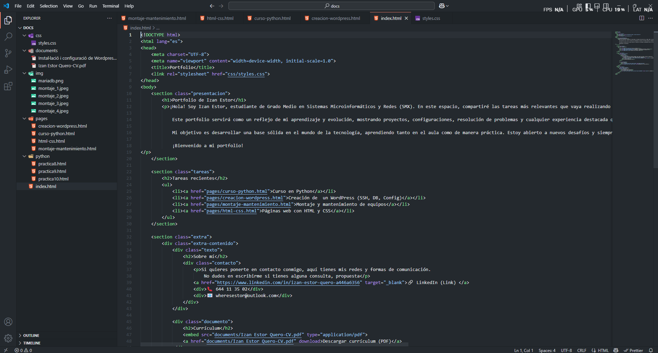Screen dimensions: 658x353
Task: Open the Accounts menu icon
Action: (8, 322)
